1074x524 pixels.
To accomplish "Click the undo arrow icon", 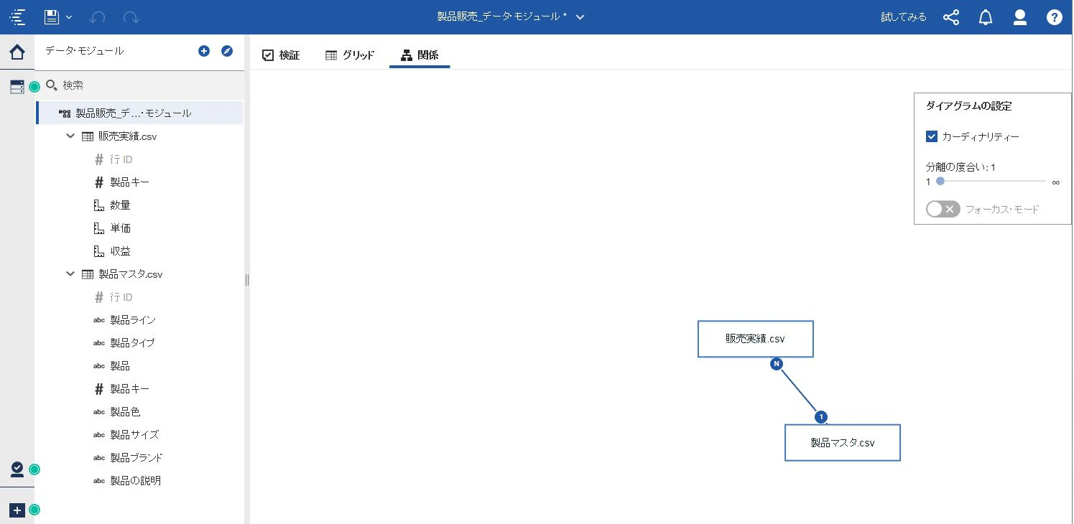I will [98, 17].
